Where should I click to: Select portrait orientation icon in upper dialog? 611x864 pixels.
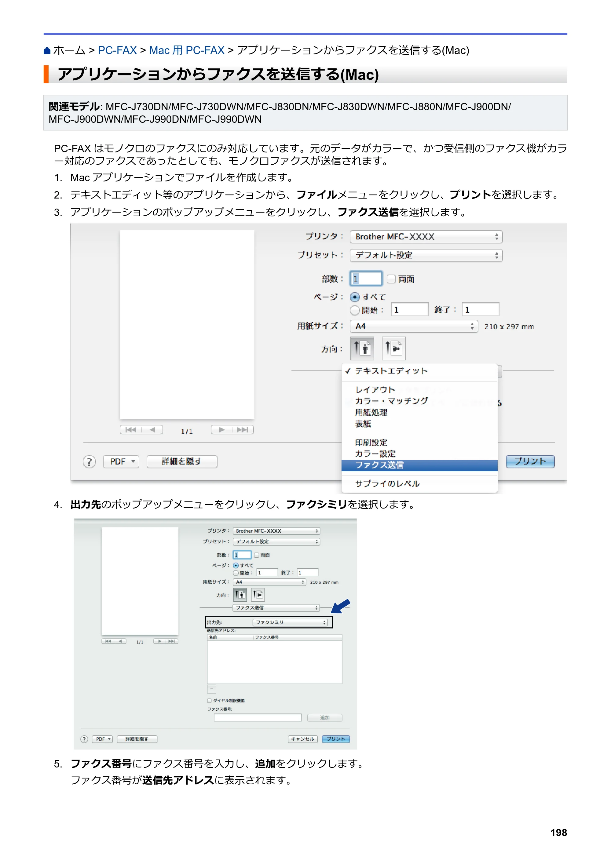pyautogui.click(x=362, y=348)
